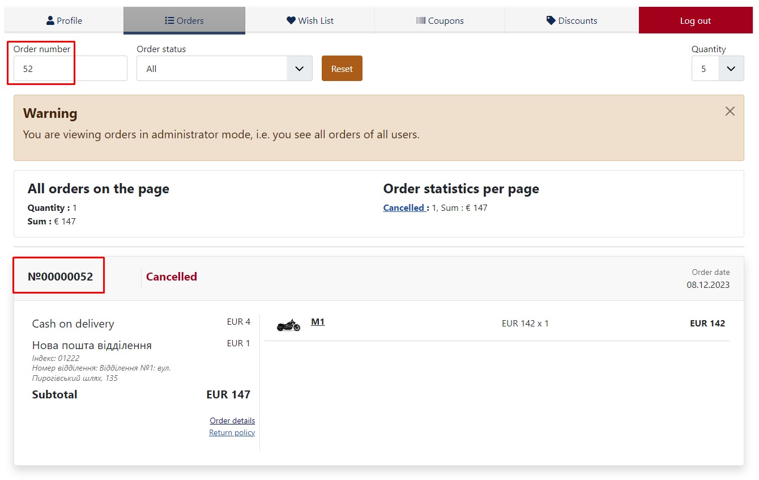
Task: Click the Discounts tag icon
Action: point(551,20)
